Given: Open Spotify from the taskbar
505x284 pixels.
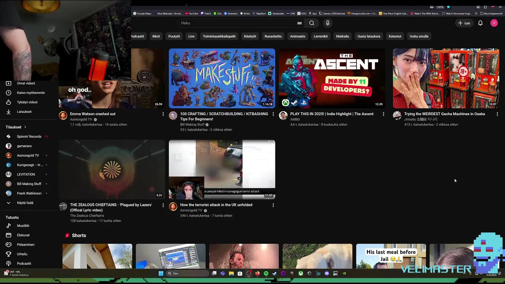Looking at the screenshot, I should (266, 273).
